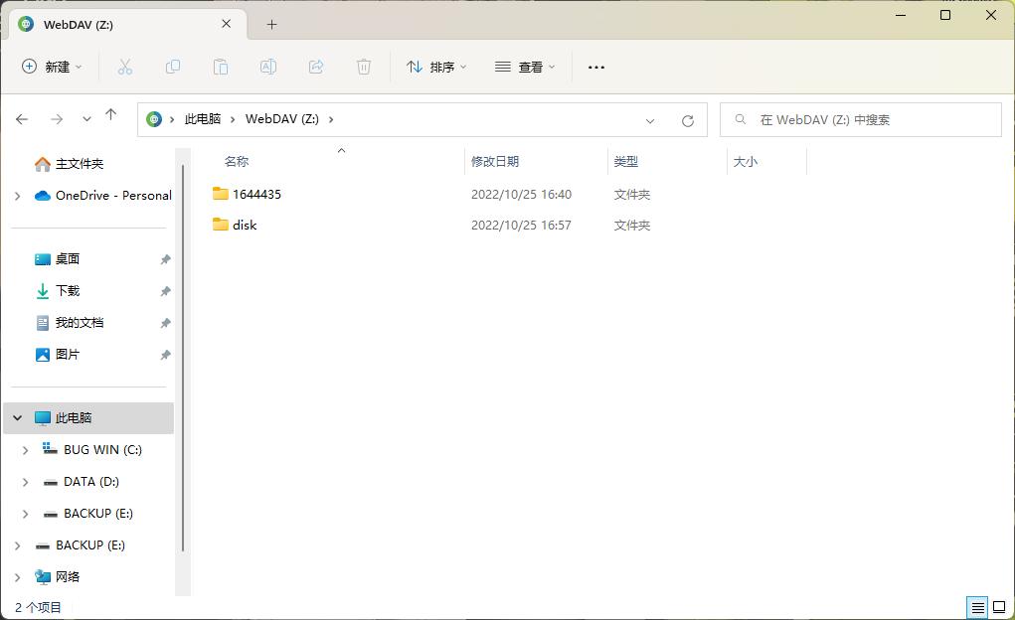
Task: Open the 排序 sort dropdown
Action: (x=435, y=67)
